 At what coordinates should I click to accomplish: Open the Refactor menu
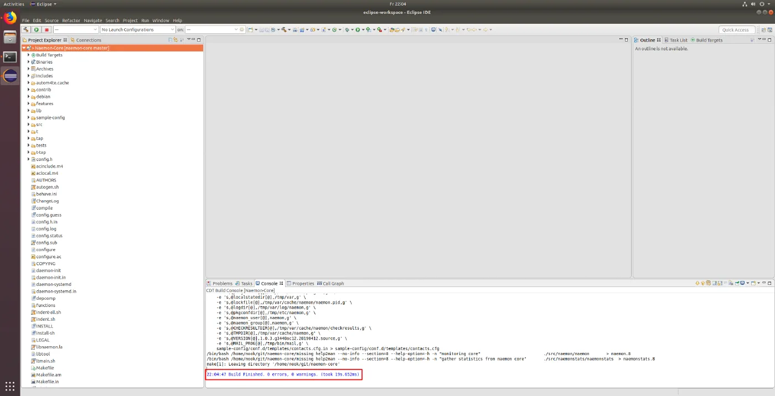71,20
